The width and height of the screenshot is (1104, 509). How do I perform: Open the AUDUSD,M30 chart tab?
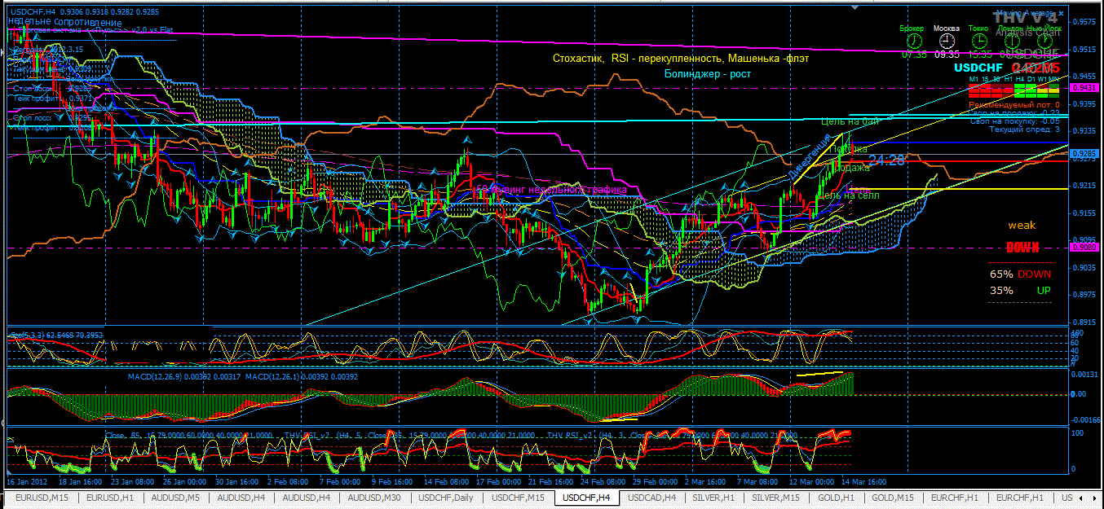[x=374, y=497]
